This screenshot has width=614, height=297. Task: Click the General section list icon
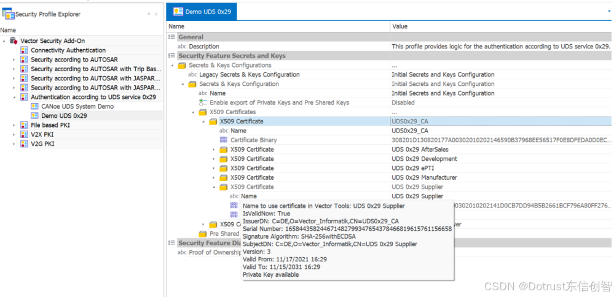171,37
